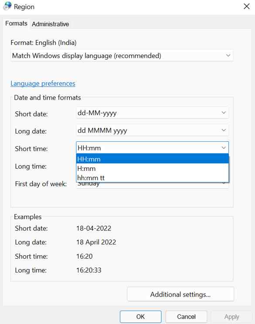Image resolution: width=255 pixels, height=324 pixels.
Task: Switch to the Formats tab
Action: click(x=16, y=23)
